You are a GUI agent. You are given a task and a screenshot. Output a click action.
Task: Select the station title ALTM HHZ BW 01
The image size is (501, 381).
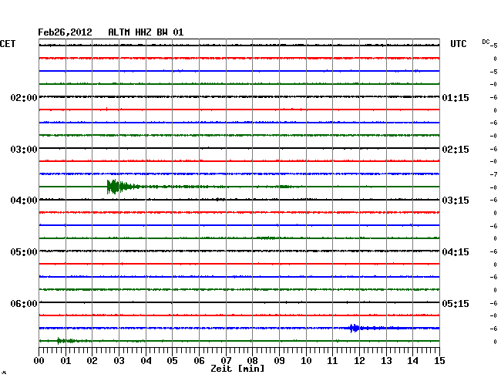[146, 32]
